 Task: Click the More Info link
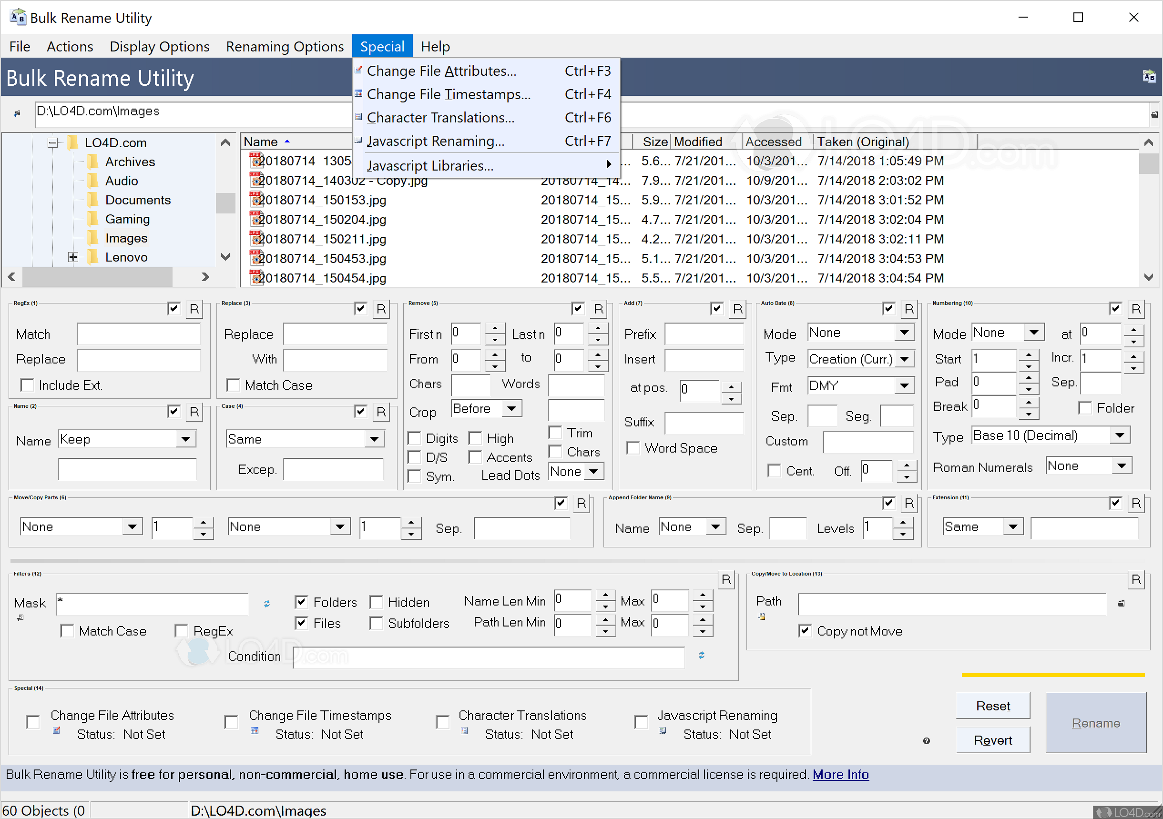tap(840, 775)
